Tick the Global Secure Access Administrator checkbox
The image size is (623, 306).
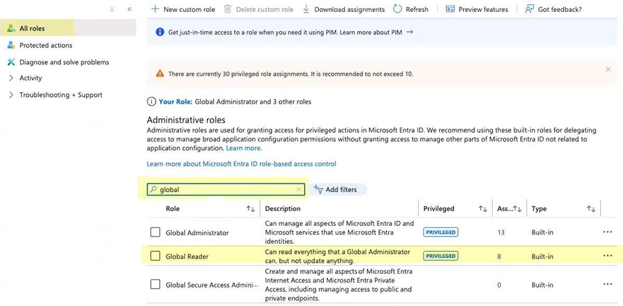coord(155,284)
